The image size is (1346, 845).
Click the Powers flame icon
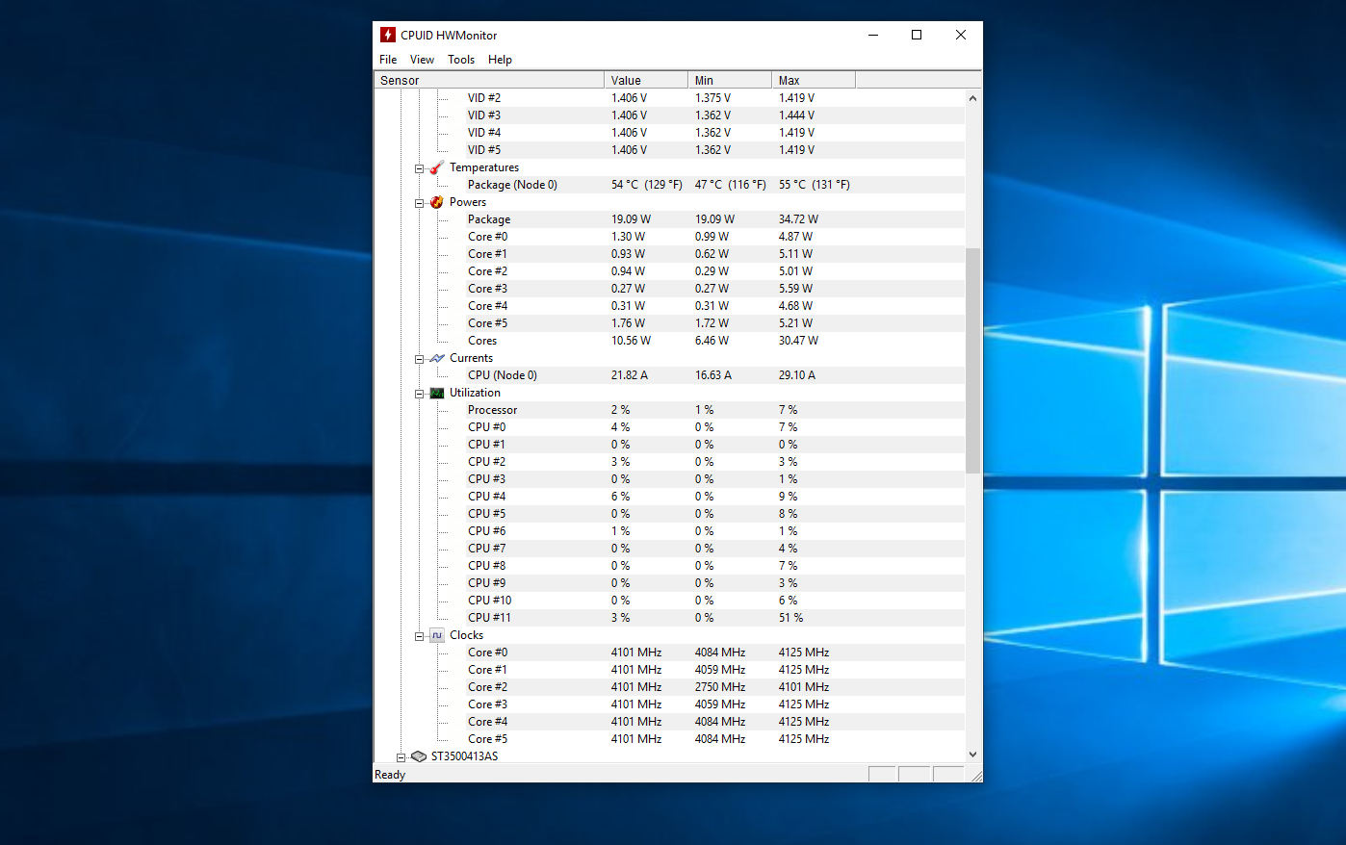click(x=437, y=202)
